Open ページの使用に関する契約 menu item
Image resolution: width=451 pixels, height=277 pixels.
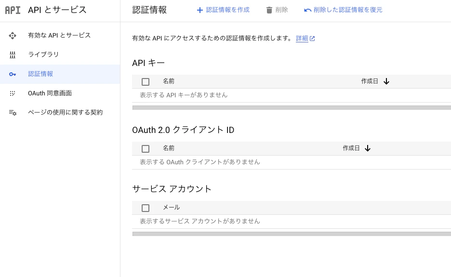[x=60, y=112]
